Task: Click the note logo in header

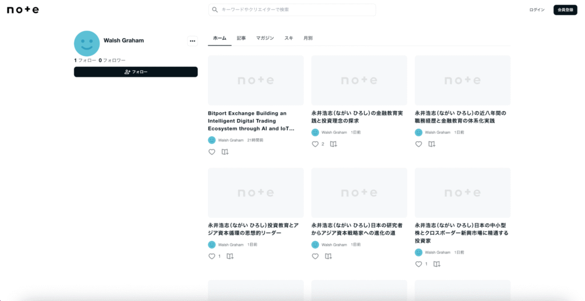Action: (x=23, y=10)
